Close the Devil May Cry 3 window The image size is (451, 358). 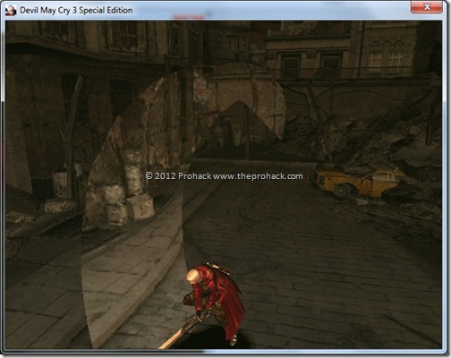click(x=426, y=7)
